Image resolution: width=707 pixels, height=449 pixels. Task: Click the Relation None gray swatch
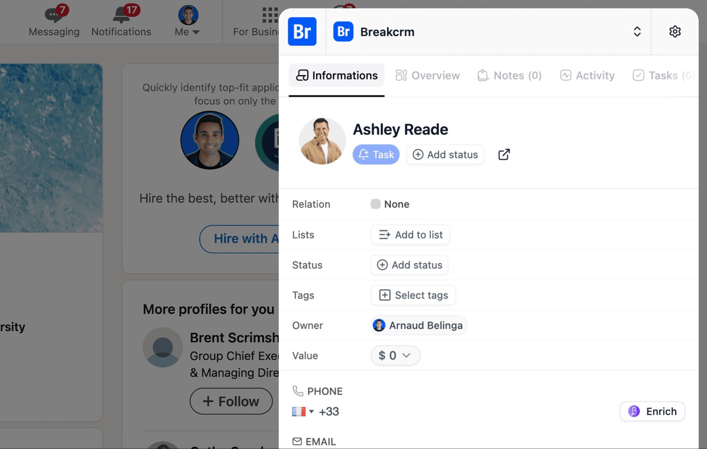[375, 204]
